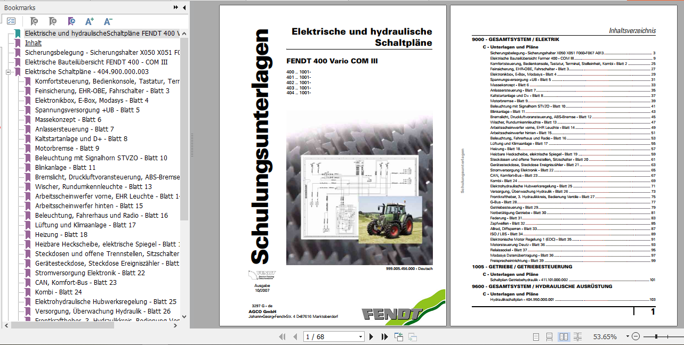
Task: Open bookmark Anlassersteuerung - Blatt 7
Action: tap(74, 129)
